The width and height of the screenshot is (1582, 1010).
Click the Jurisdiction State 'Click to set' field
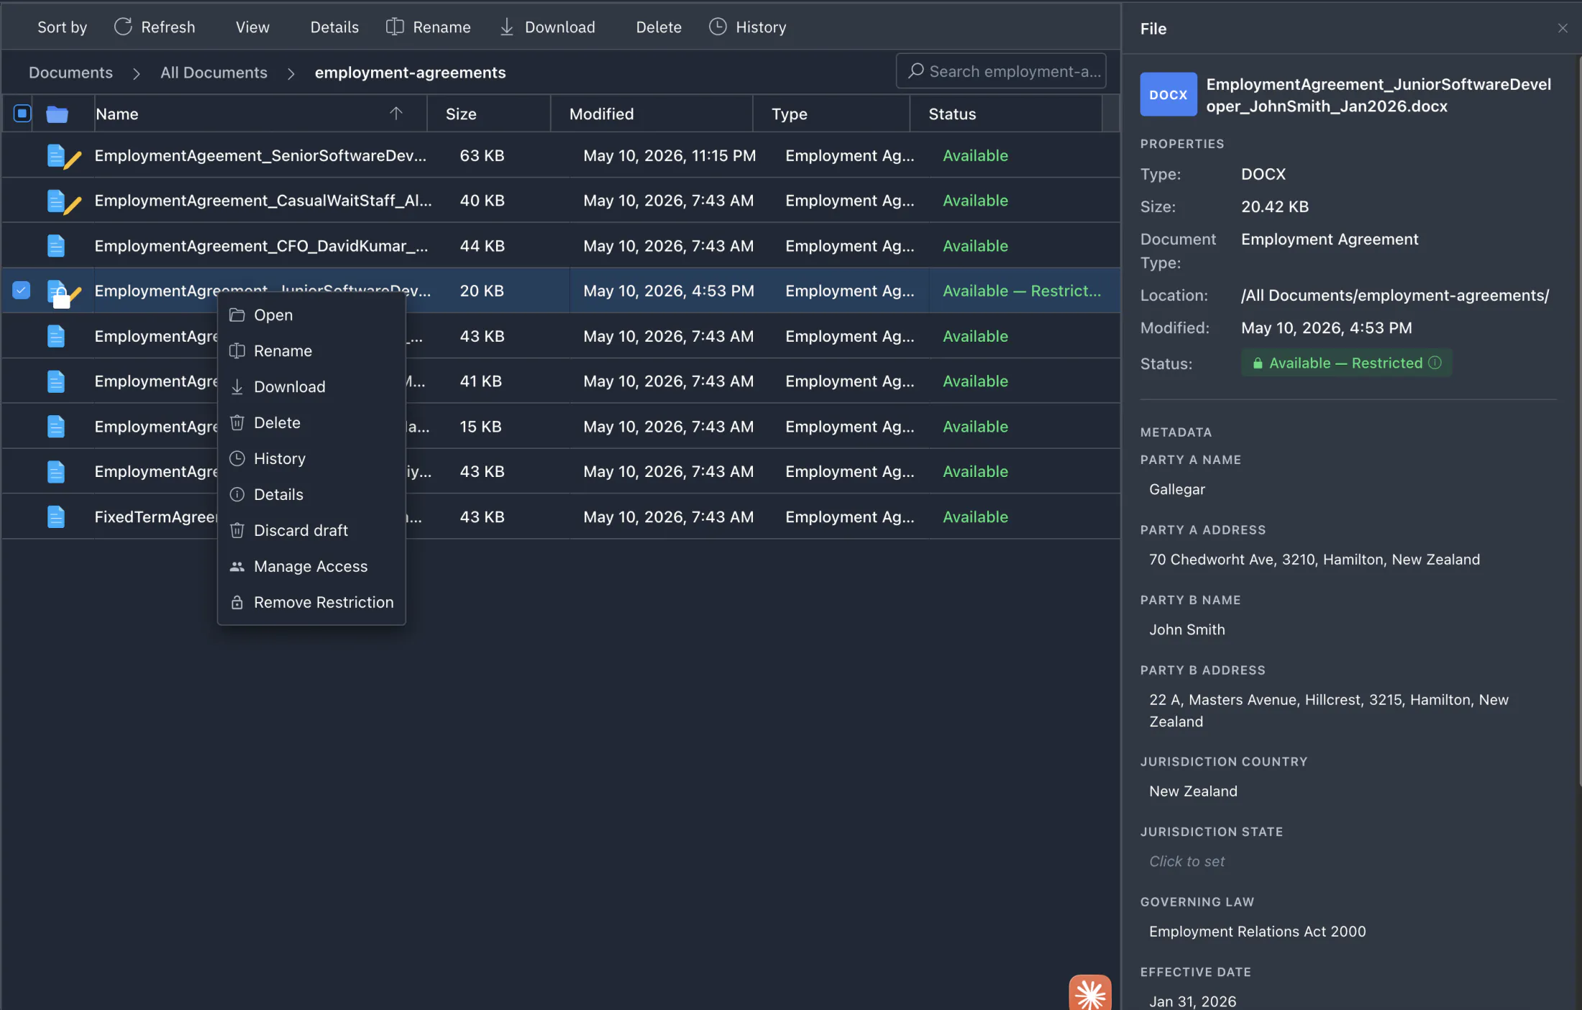click(1186, 861)
